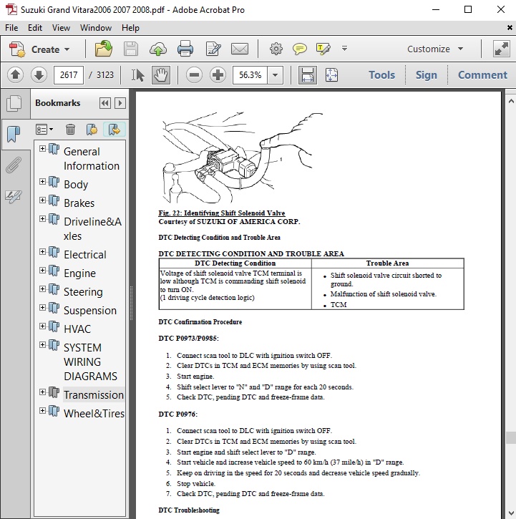The height and width of the screenshot is (519, 516).
Task: Close the document with menu bar X
Action: pos(510,27)
